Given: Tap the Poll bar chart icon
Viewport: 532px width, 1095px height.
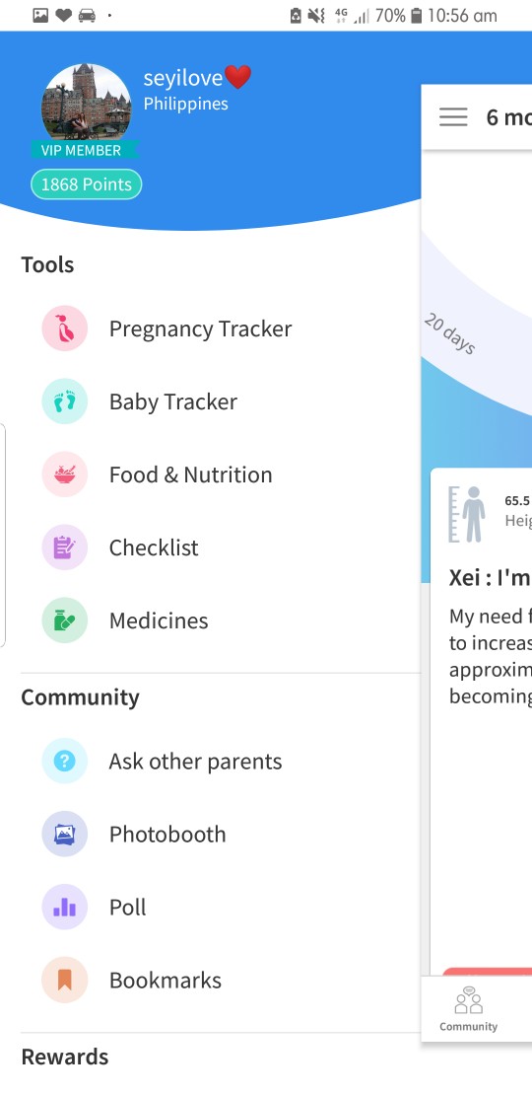Looking at the screenshot, I should 65,908.
